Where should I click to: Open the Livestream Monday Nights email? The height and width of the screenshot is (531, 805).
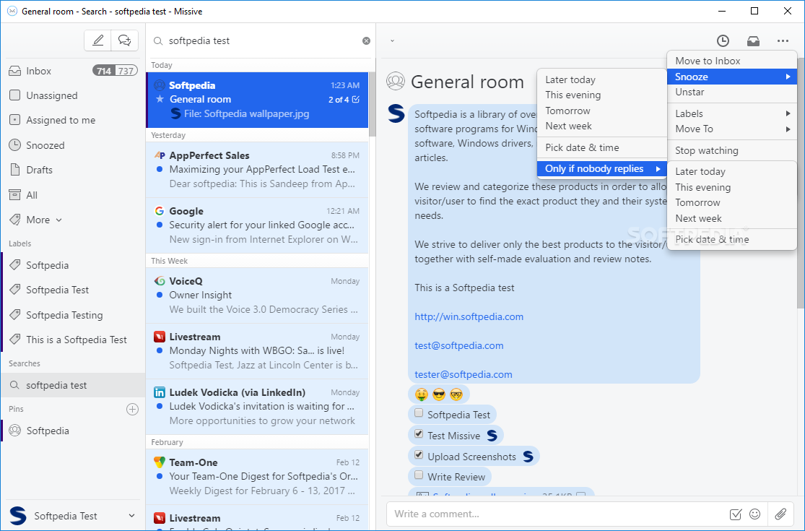point(257,350)
